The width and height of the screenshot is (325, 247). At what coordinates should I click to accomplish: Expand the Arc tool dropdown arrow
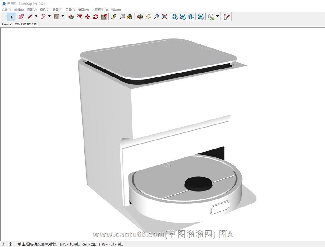pyautogui.click(x=50, y=17)
